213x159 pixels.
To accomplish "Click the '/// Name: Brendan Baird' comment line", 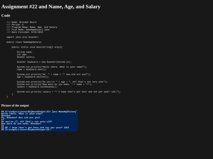I will tap(21, 22).
